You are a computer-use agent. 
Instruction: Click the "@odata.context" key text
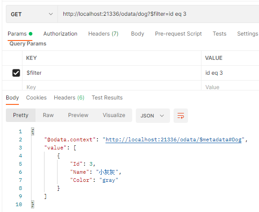[x=70, y=140]
